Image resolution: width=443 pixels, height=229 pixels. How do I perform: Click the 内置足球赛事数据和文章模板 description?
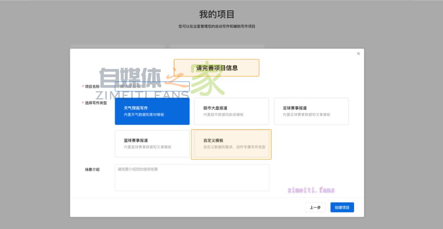click(x=306, y=115)
